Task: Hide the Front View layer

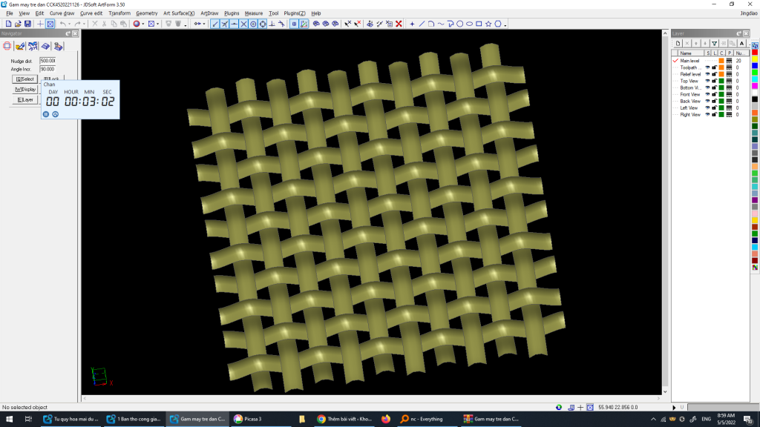Action: click(707, 94)
